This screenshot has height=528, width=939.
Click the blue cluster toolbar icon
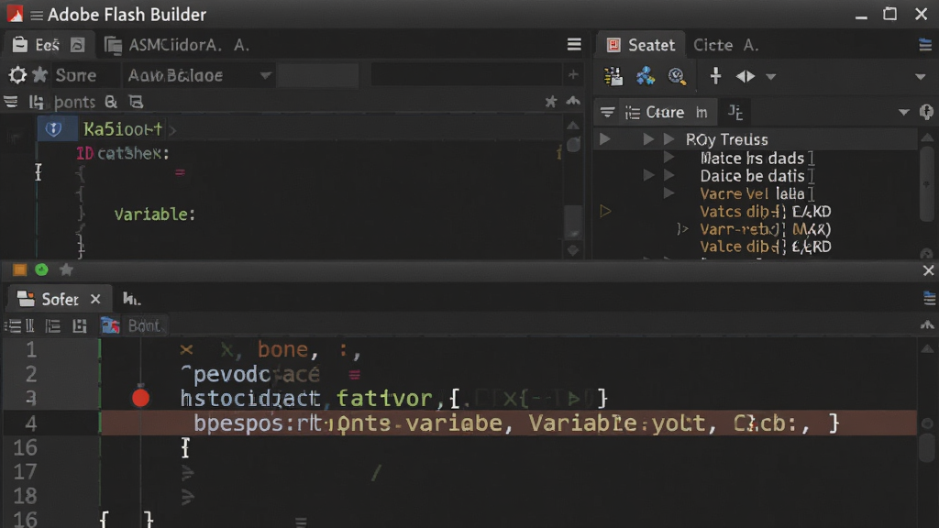645,76
